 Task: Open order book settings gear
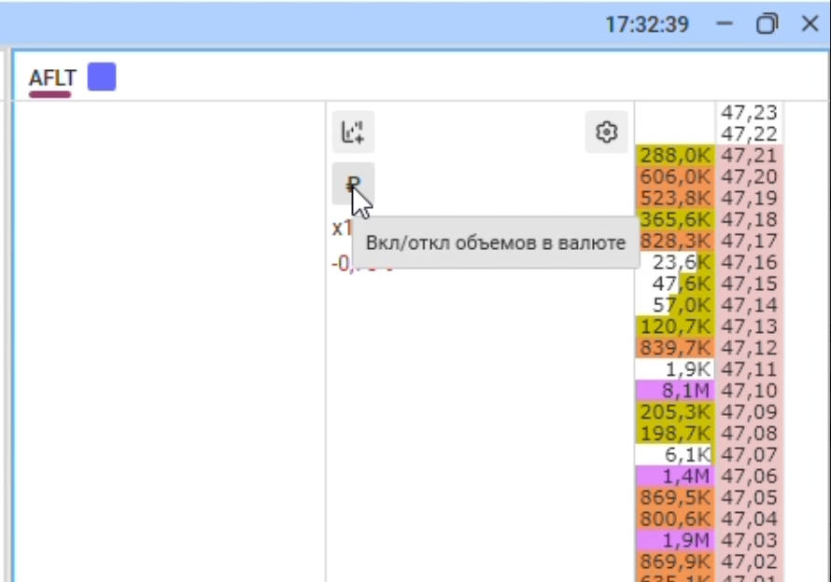[606, 132]
